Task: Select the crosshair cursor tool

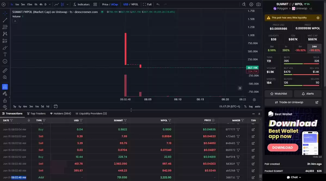Action: (5, 13)
